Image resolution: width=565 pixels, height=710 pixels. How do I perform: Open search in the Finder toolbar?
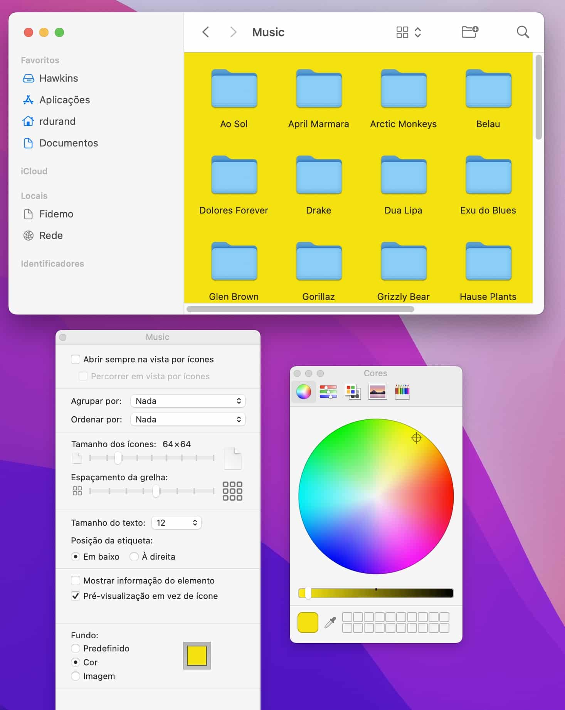(523, 32)
